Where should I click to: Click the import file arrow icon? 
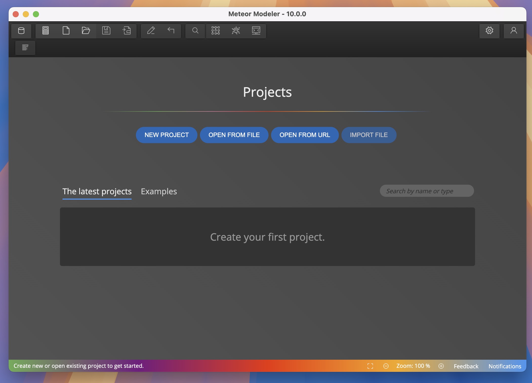[127, 31]
